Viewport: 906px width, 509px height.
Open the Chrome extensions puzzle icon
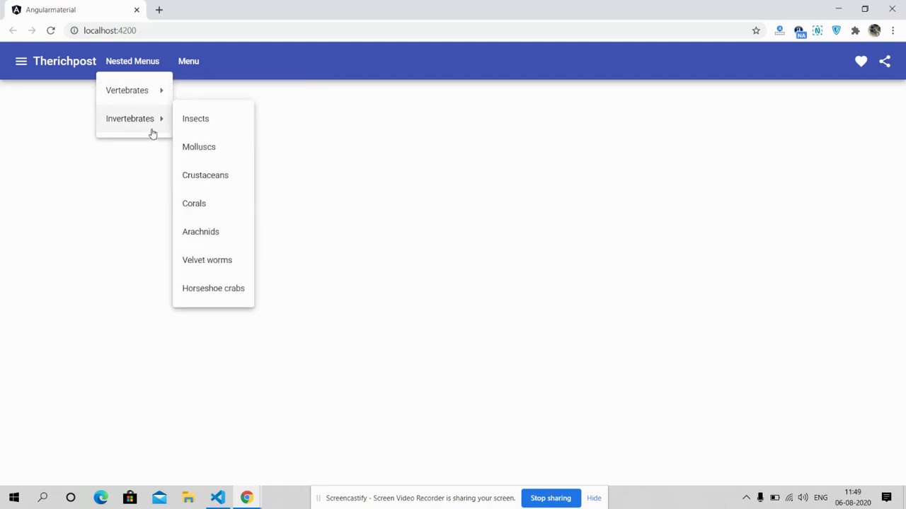[855, 30]
